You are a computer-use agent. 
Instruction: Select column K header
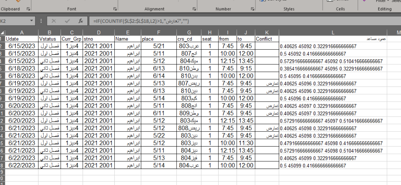point(267,32)
